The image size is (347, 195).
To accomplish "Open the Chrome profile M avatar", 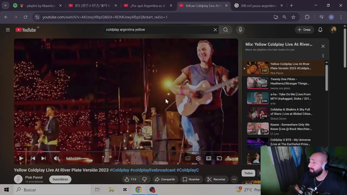I will pos(331,17).
